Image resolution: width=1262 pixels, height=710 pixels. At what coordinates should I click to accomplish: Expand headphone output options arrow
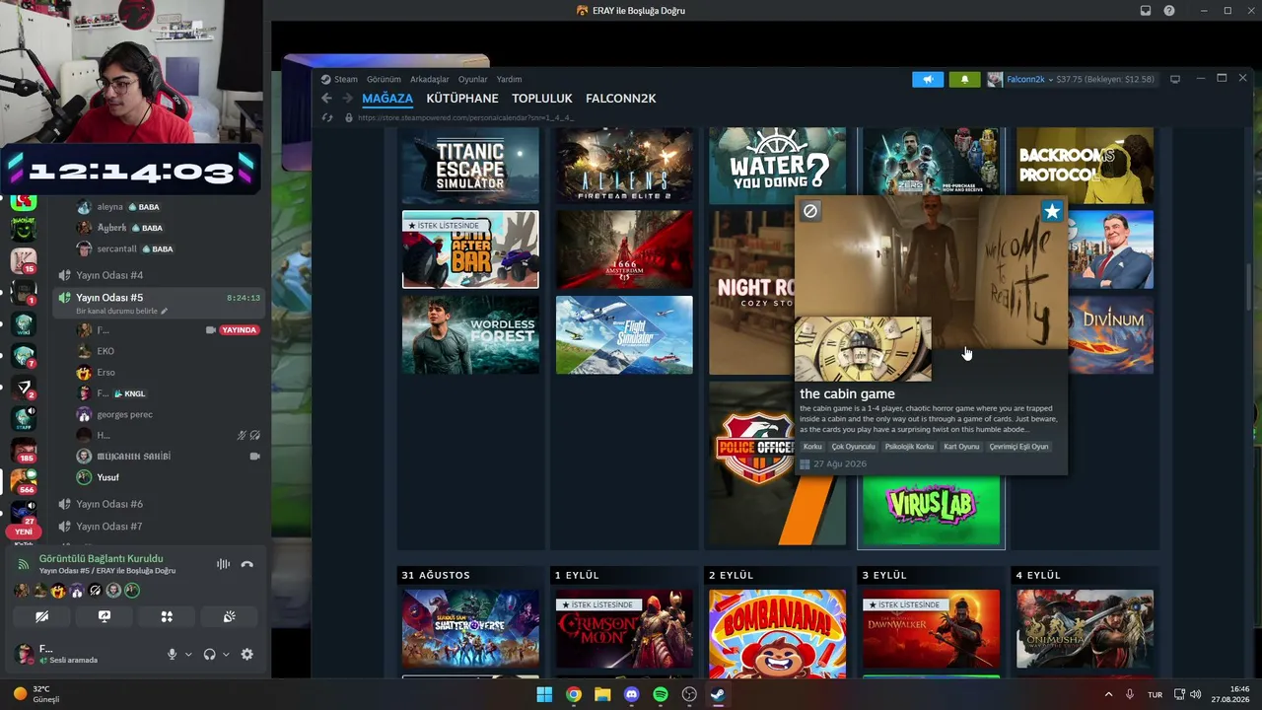[226, 654]
